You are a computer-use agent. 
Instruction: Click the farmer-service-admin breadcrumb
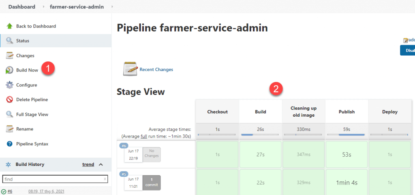tap(77, 6)
